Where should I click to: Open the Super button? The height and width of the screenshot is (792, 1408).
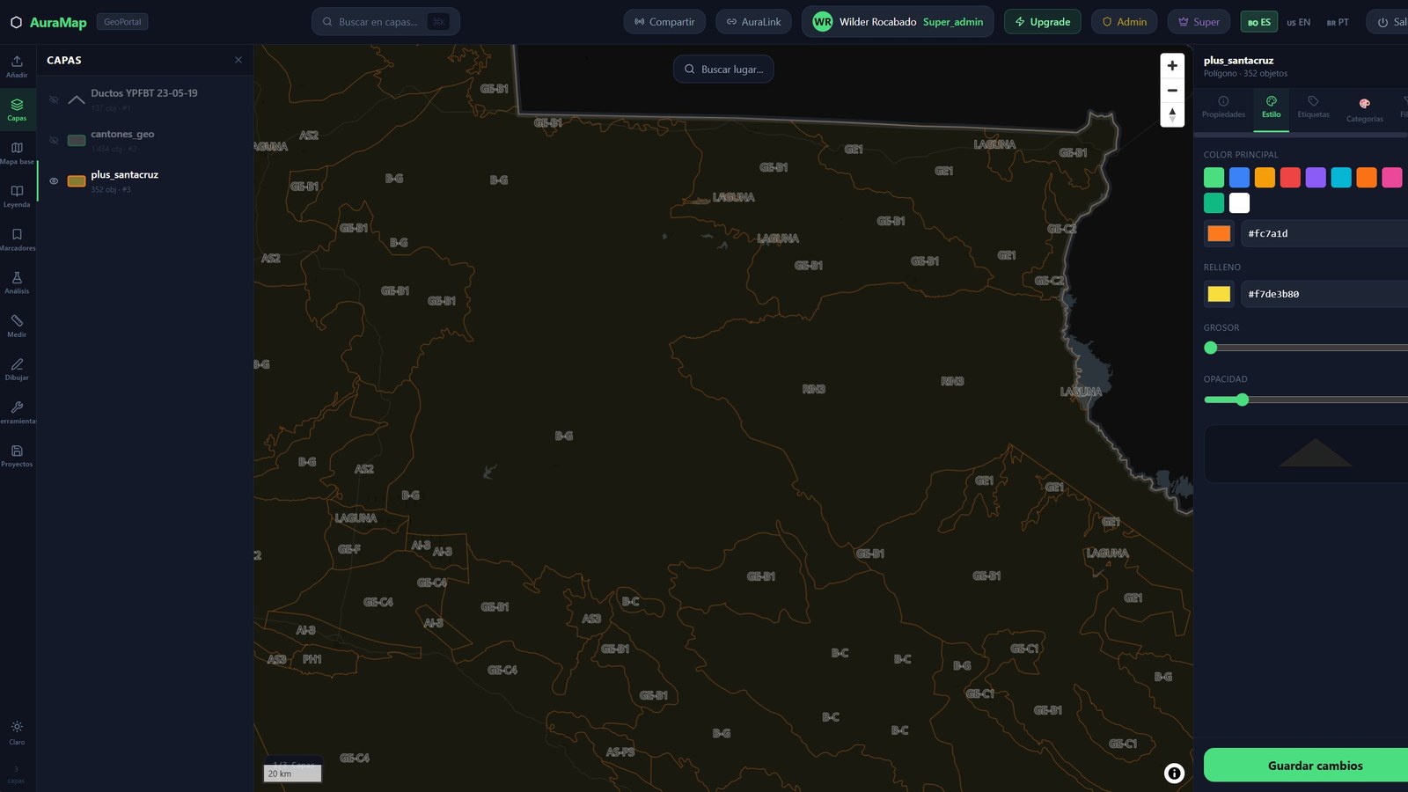pyautogui.click(x=1199, y=22)
